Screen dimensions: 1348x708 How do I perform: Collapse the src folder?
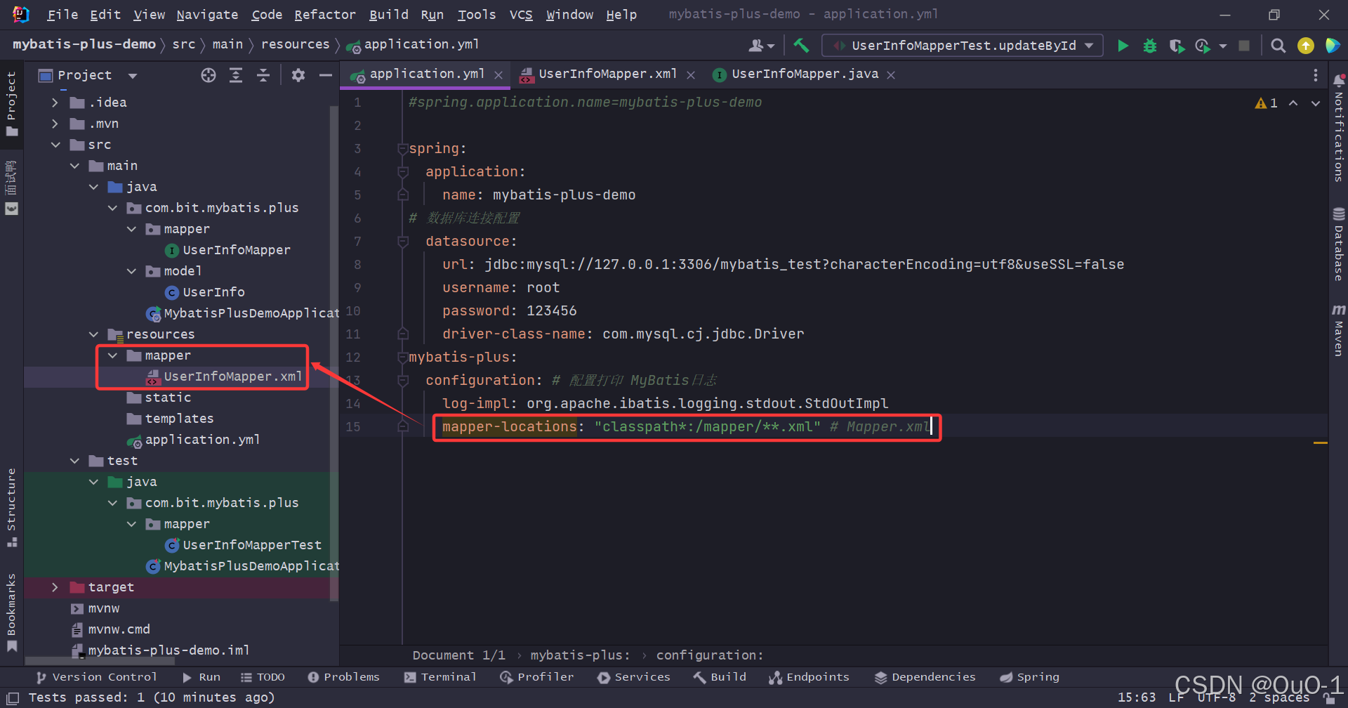(x=55, y=145)
